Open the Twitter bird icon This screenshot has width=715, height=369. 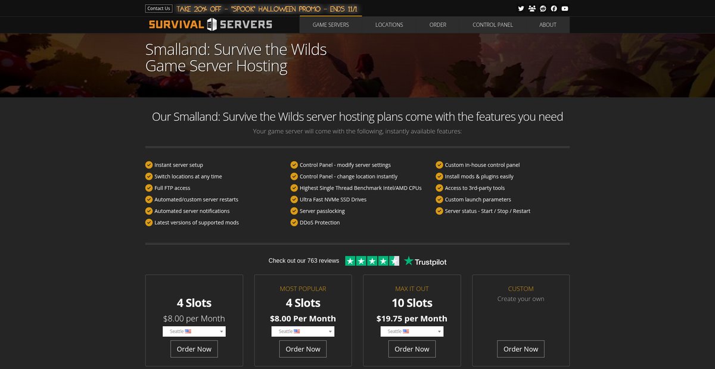click(521, 8)
